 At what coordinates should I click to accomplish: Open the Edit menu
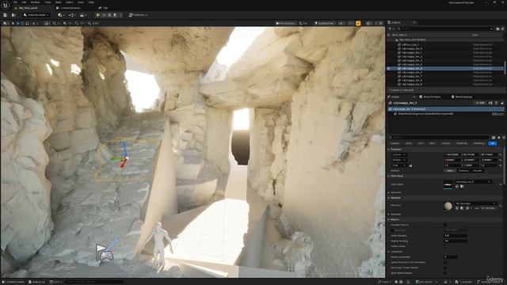25,2
